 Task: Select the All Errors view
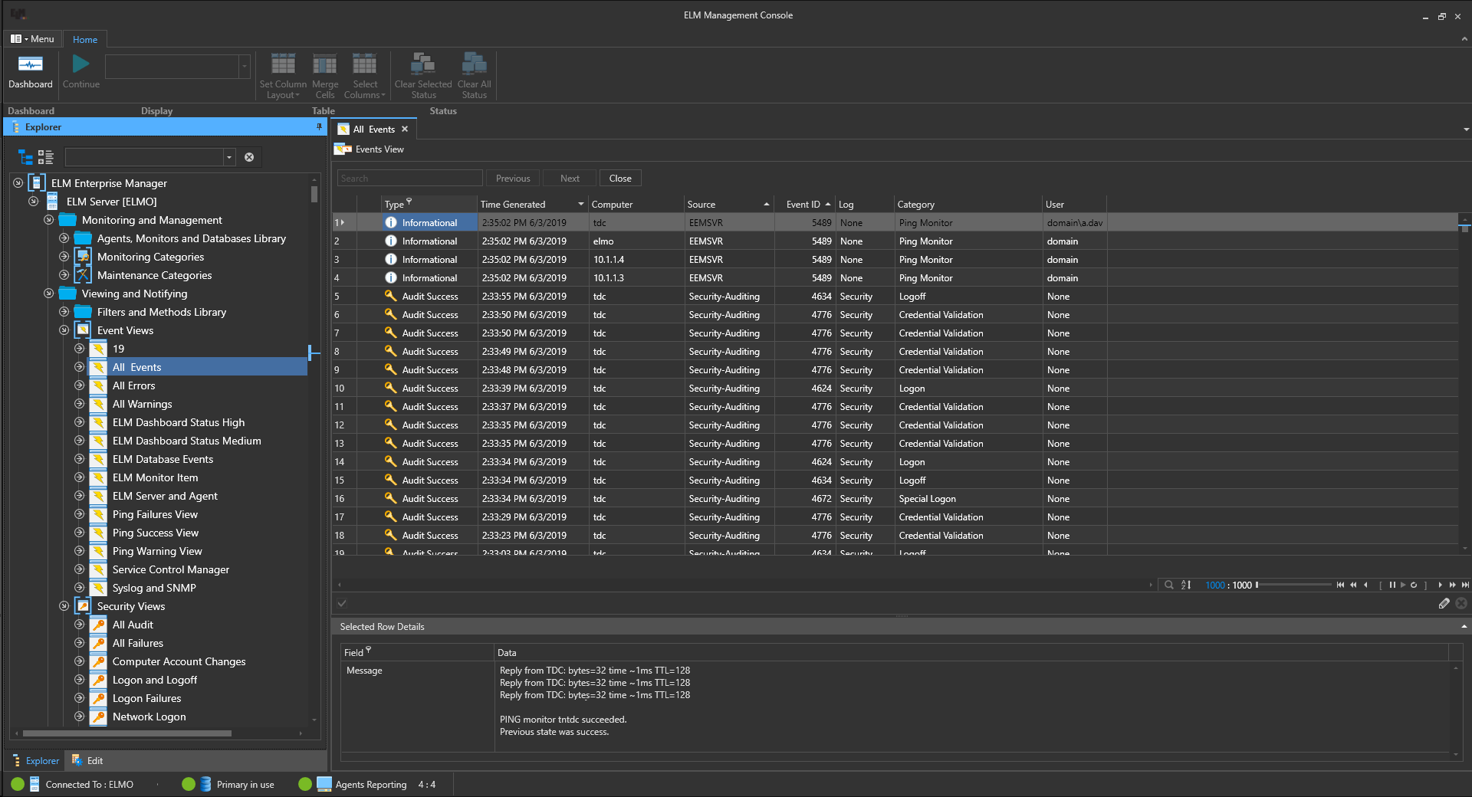[133, 385]
